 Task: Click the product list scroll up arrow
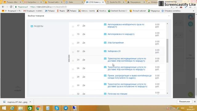pyautogui.click(x=167, y=24)
